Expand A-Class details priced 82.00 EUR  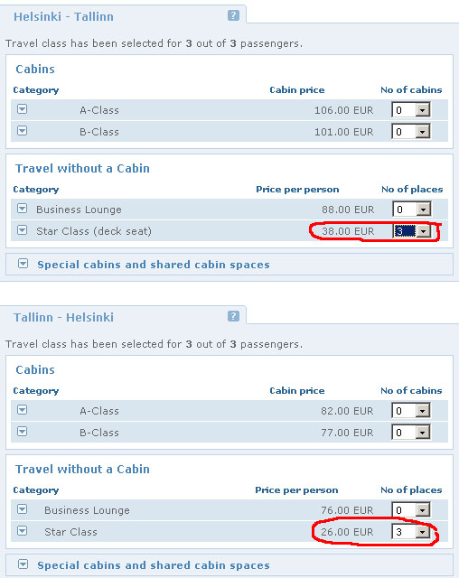(x=23, y=410)
